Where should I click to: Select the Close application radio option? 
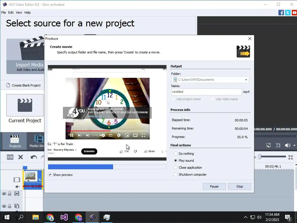tap(175, 168)
